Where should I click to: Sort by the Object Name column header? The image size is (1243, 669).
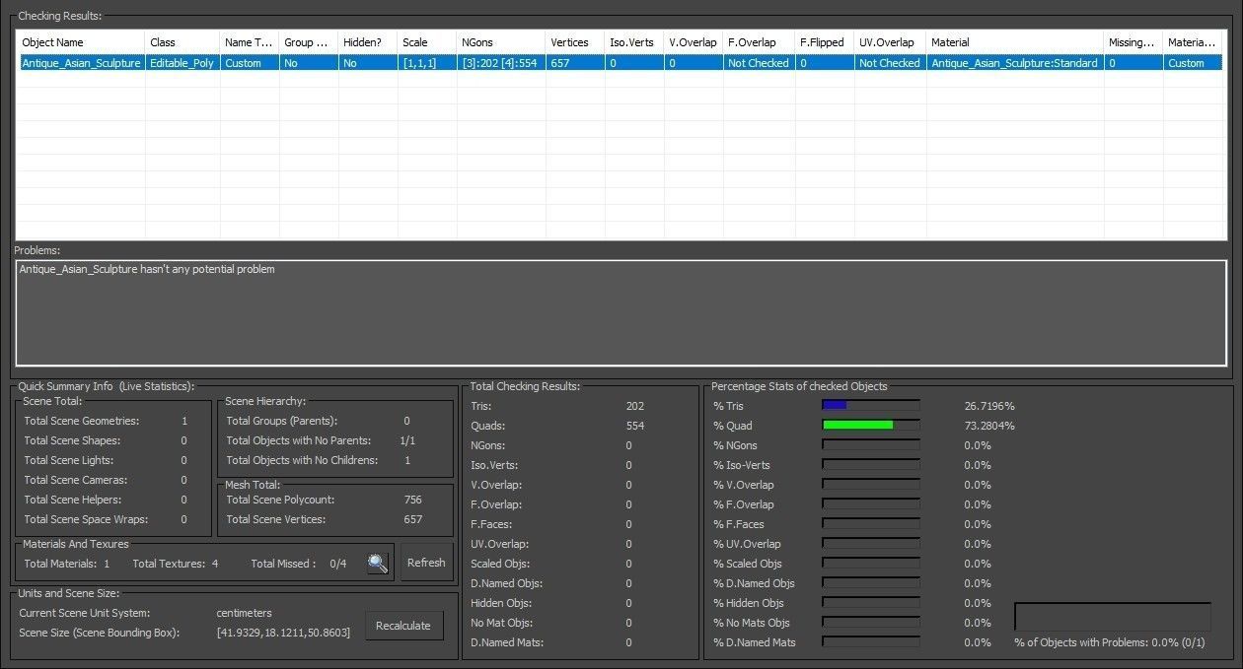pyautogui.click(x=81, y=42)
